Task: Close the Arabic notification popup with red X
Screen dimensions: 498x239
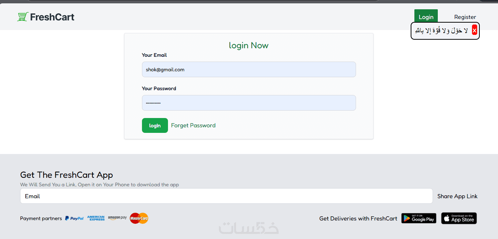Action: point(475,30)
